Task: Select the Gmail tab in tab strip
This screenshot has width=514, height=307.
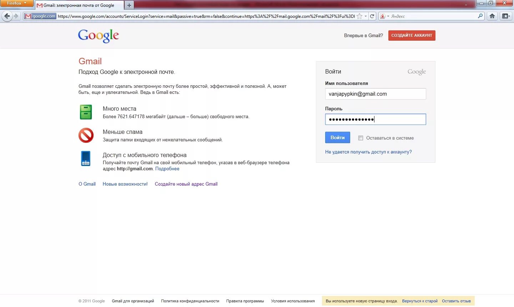Action: 79,5
